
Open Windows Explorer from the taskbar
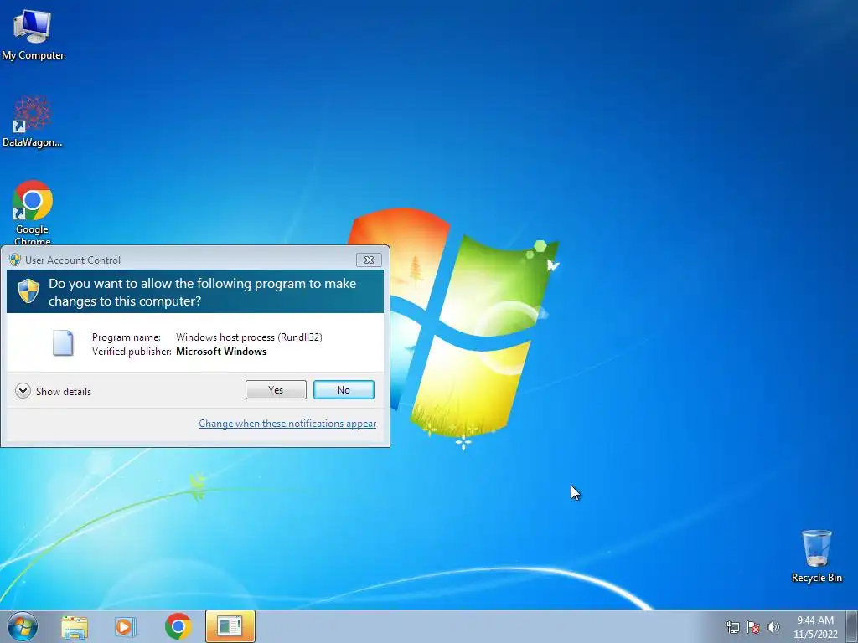click(75, 626)
